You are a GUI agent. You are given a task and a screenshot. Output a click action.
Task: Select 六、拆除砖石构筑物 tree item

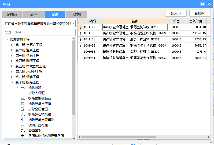(36, 114)
